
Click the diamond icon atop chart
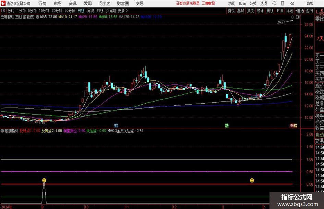pos(292,17)
